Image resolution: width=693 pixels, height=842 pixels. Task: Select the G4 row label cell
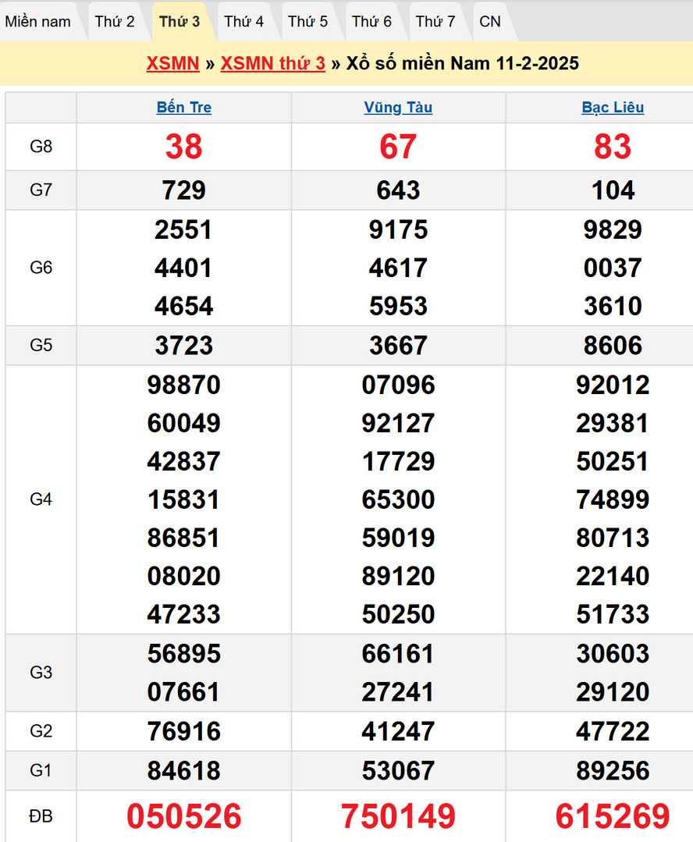41,499
